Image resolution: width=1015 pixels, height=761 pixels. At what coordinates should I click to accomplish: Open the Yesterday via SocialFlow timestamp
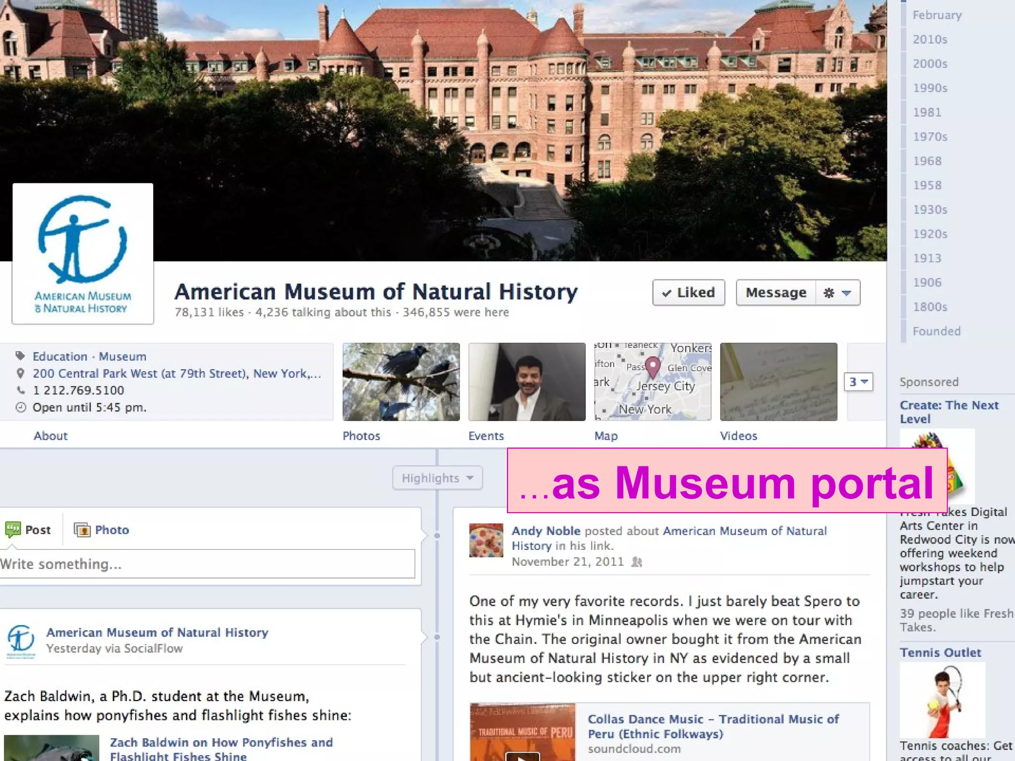(114, 648)
